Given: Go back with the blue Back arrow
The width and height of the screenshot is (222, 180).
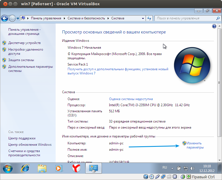Looking at the screenshot, I should pyautogui.click(x=4, y=18).
